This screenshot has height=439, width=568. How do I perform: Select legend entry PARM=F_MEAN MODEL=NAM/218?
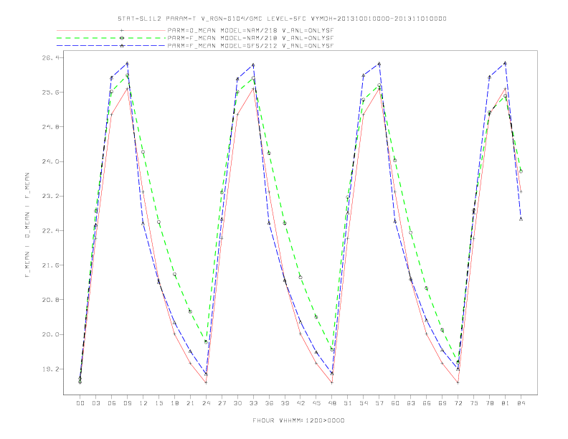250,38
